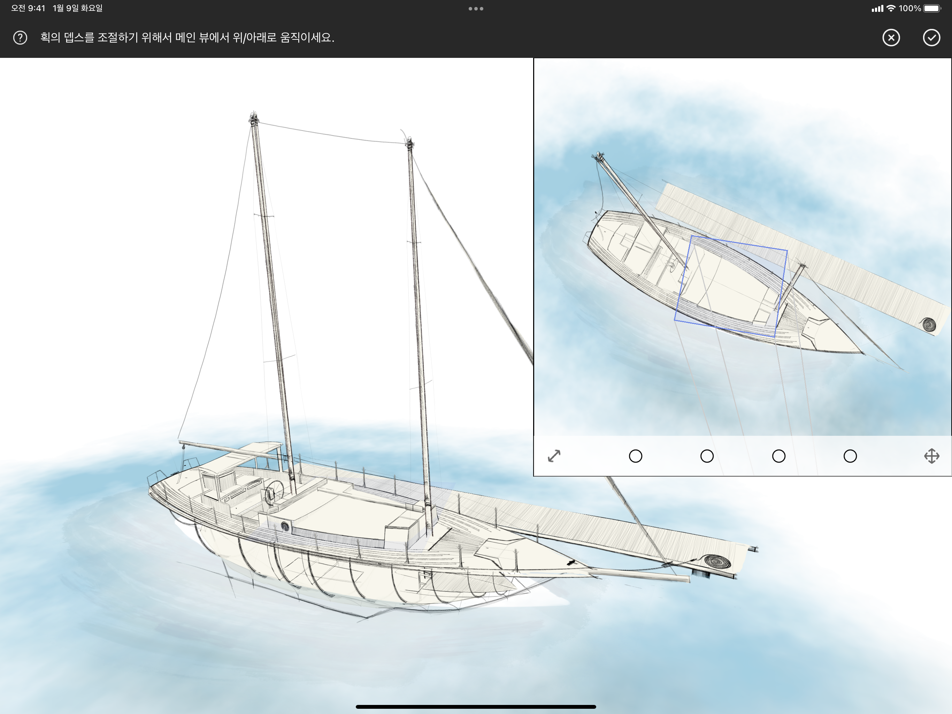Screen dimensions: 952x714
Task: Select the third circle view preset
Action: (778, 456)
